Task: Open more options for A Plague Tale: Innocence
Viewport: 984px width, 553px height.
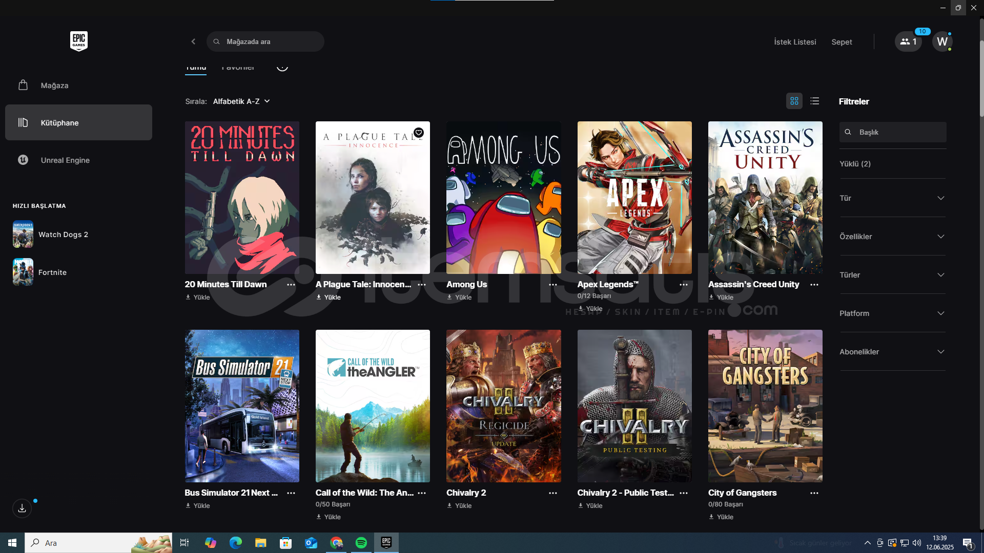Action: (x=422, y=285)
